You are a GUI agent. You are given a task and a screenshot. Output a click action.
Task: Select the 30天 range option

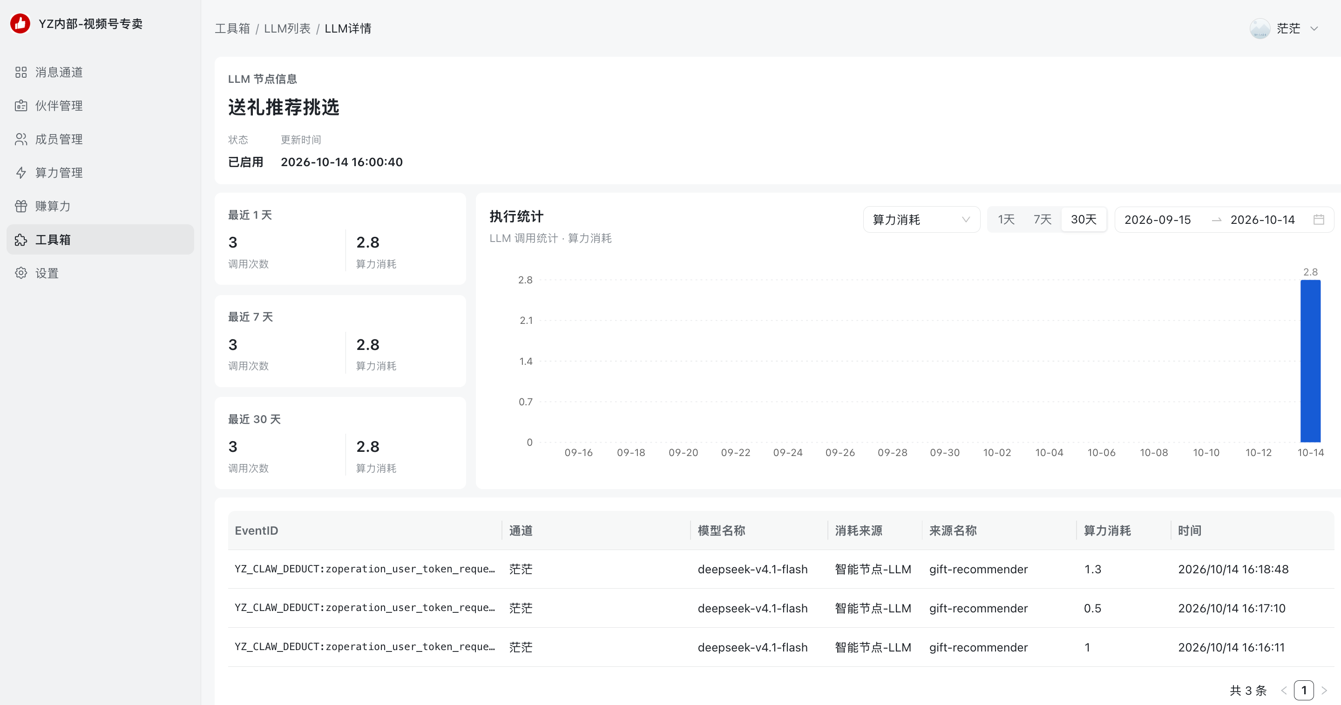pos(1084,220)
